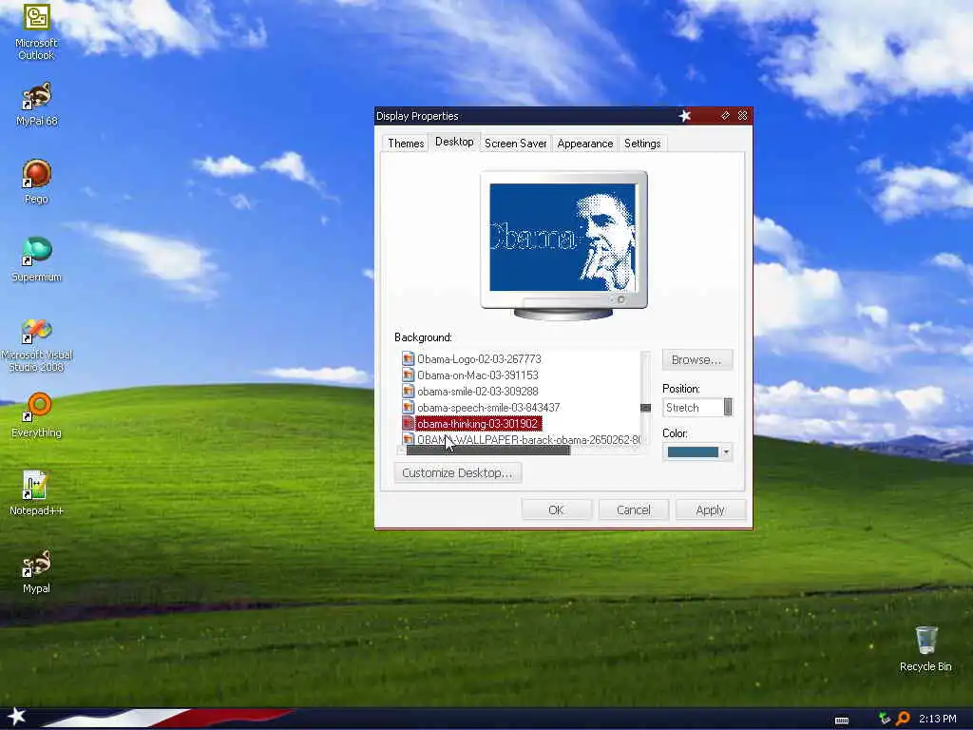Image resolution: width=973 pixels, height=730 pixels.
Task: Click the Everything magnifier tray icon
Action: [903, 719]
